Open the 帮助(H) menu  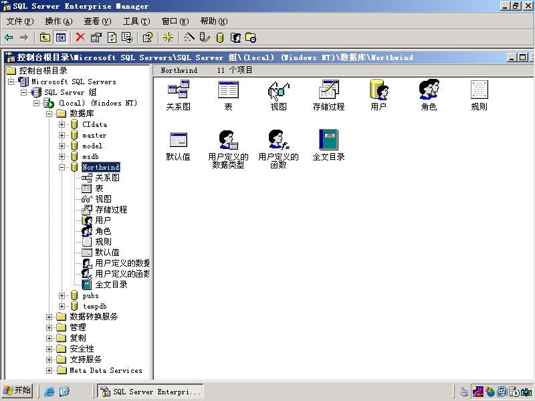pos(214,21)
